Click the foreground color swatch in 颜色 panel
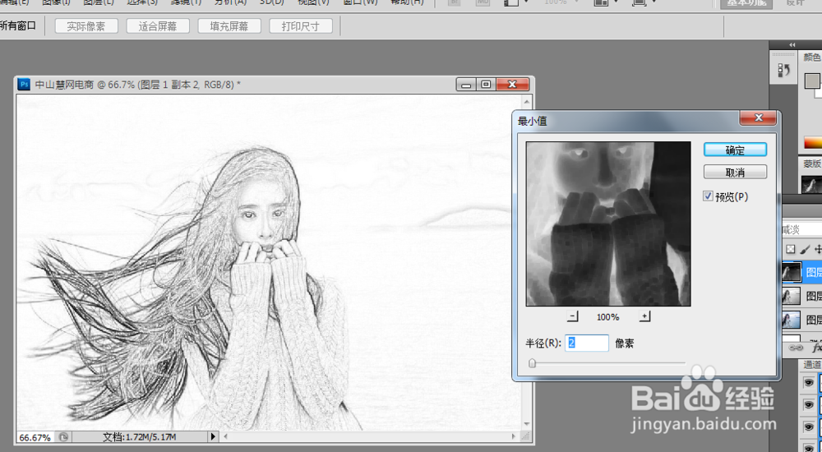Image resolution: width=822 pixels, height=452 pixels. pyautogui.click(x=811, y=81)
